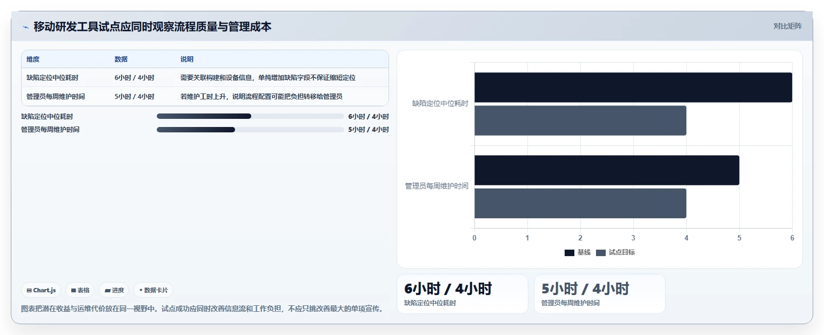Click the 基线 bar for 缺陷定位中位耗时

click(633, 88)
